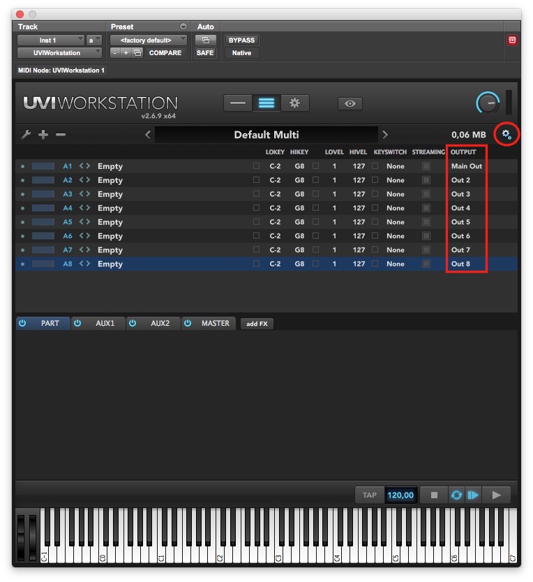Tick the HIKEY learn checkbox for A6
This screenshot has width=533, height=582.
click(x=315, y=236)
